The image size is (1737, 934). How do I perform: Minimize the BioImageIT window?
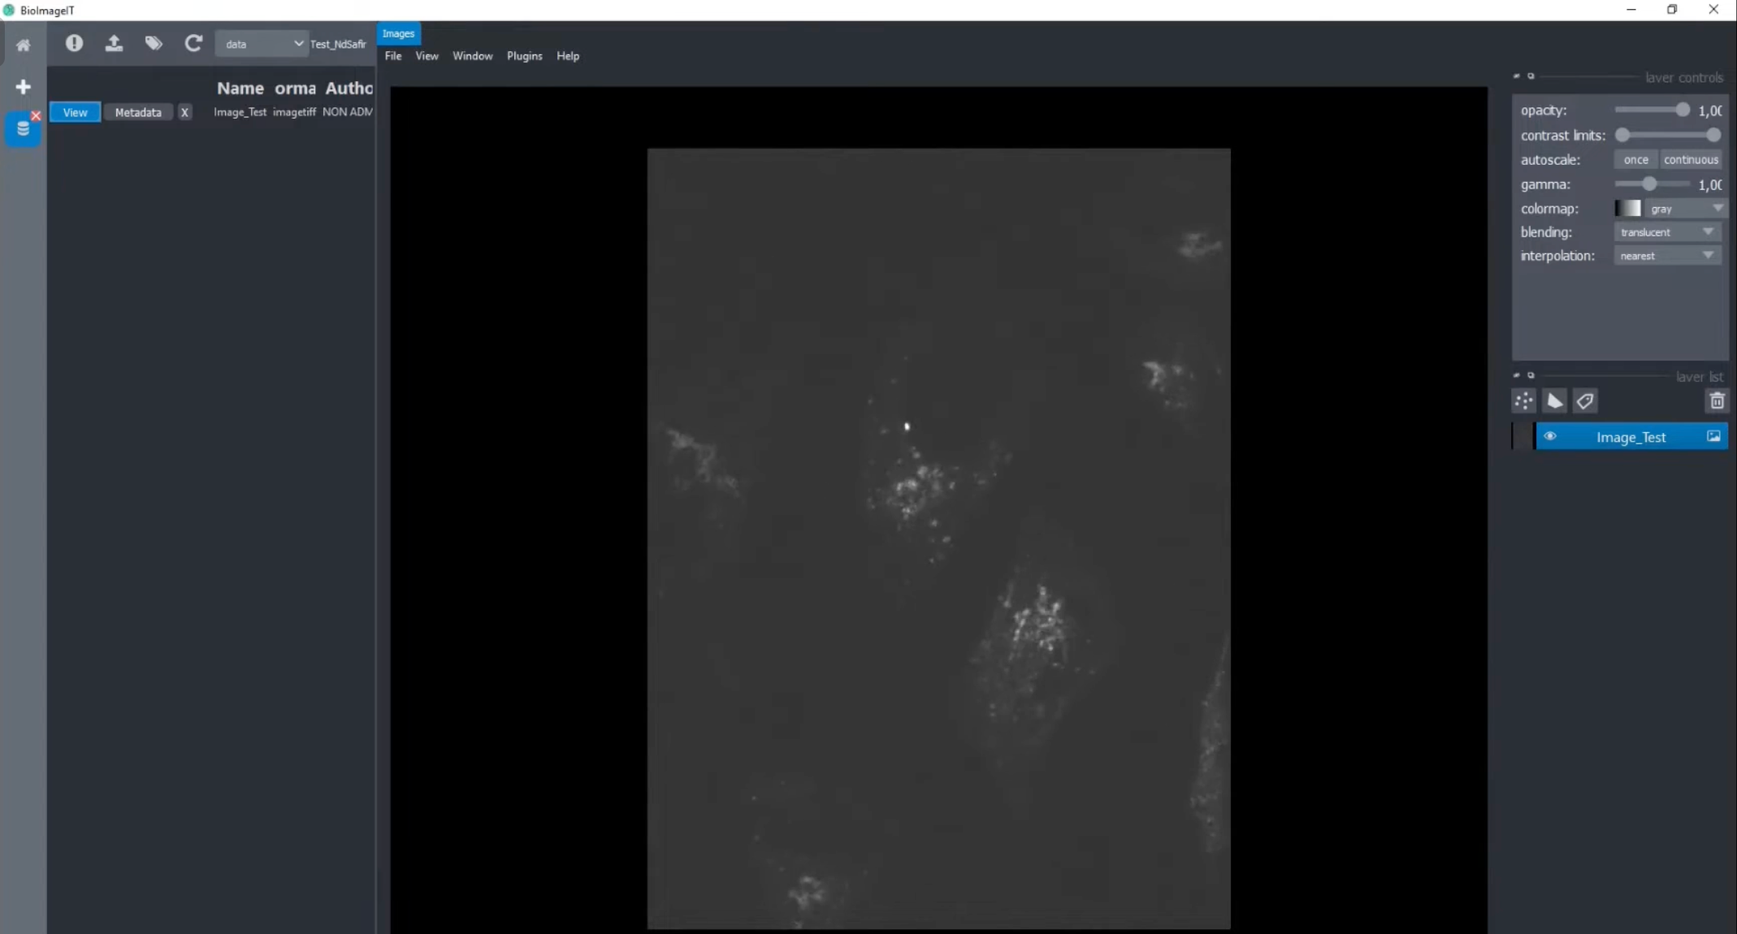click(1631, 10)
